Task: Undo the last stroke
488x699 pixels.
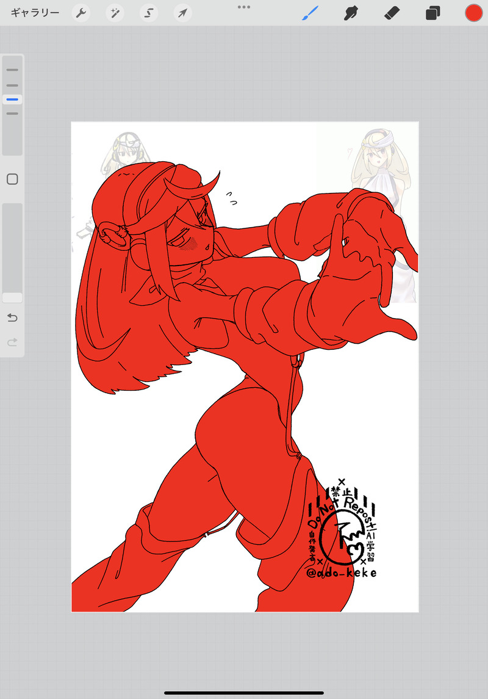Action: [12, 318]
